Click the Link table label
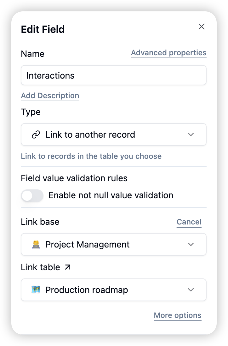The width and height of the screenshot is (228, 346). (41, 267)
